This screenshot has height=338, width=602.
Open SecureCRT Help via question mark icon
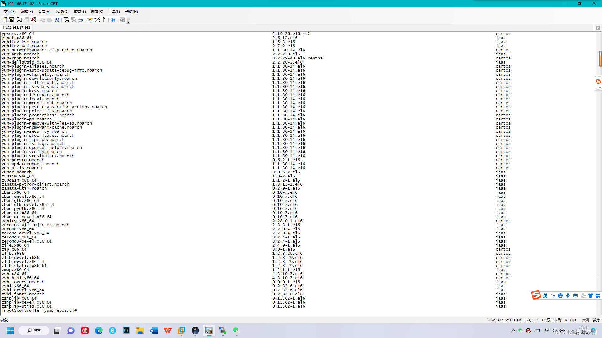(114, 19)
